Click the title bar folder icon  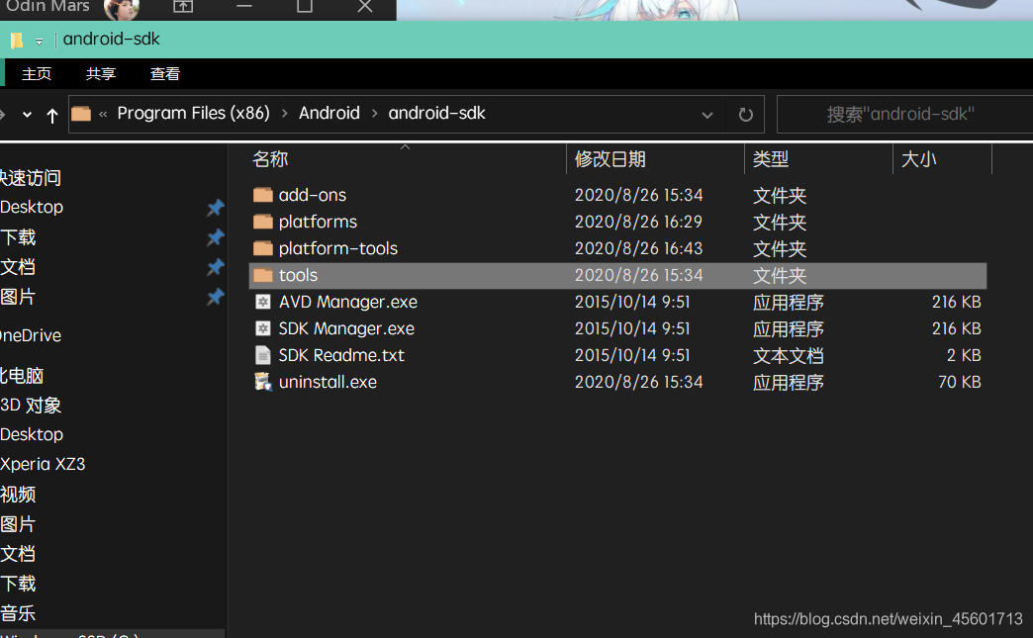pyautogui.click(x=17, y=41)
